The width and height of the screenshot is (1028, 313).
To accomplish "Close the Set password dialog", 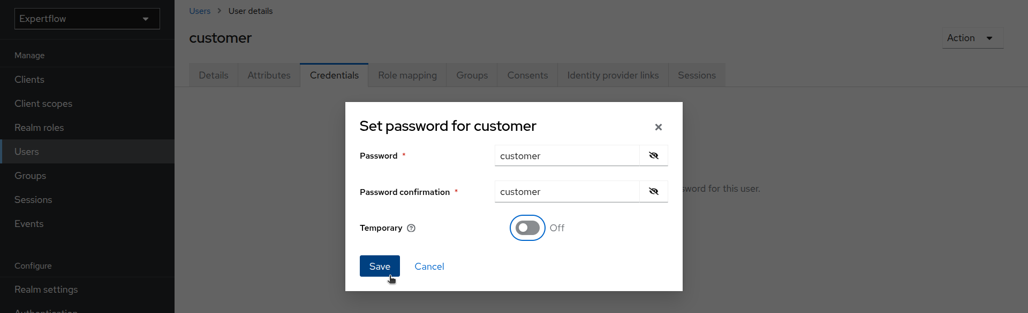I will (x=658, y=127).
